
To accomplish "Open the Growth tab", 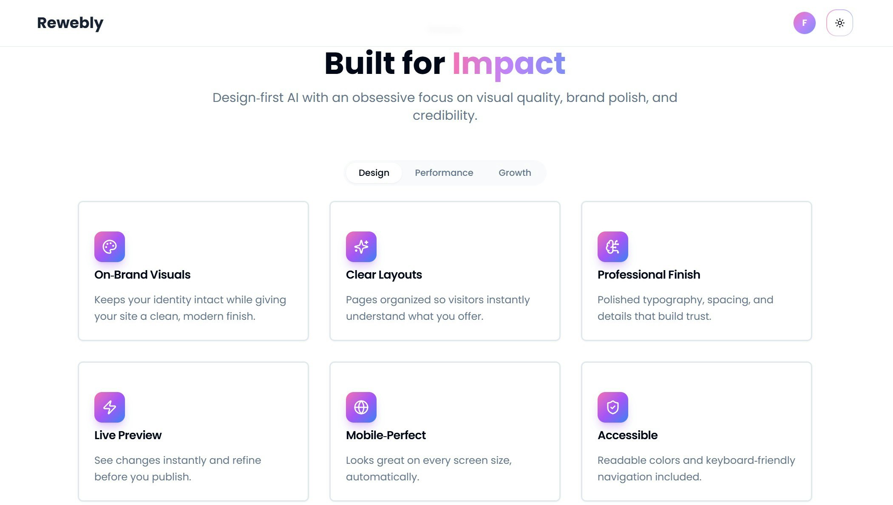I will 515,173.
